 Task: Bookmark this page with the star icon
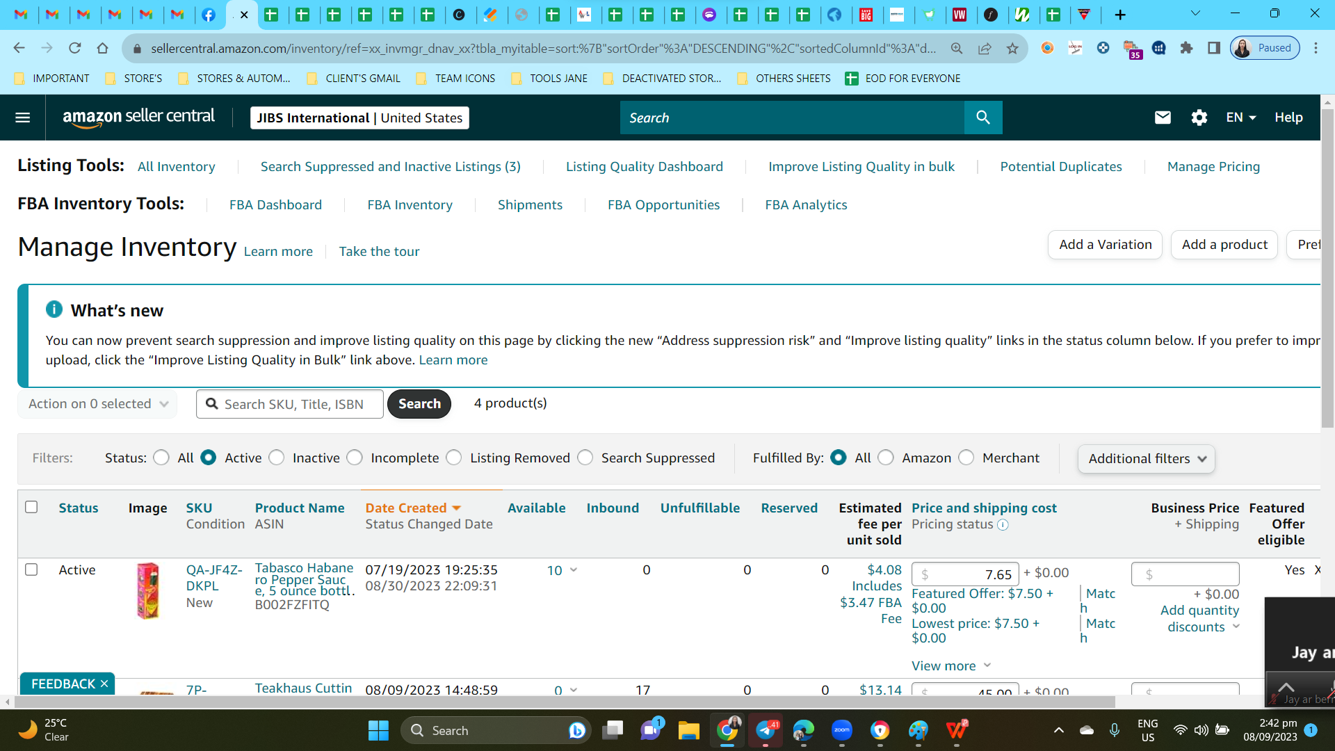point(1012,48)
